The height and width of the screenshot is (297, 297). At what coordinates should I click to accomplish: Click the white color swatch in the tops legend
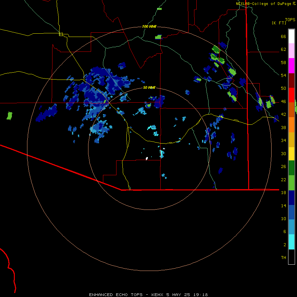291,36
